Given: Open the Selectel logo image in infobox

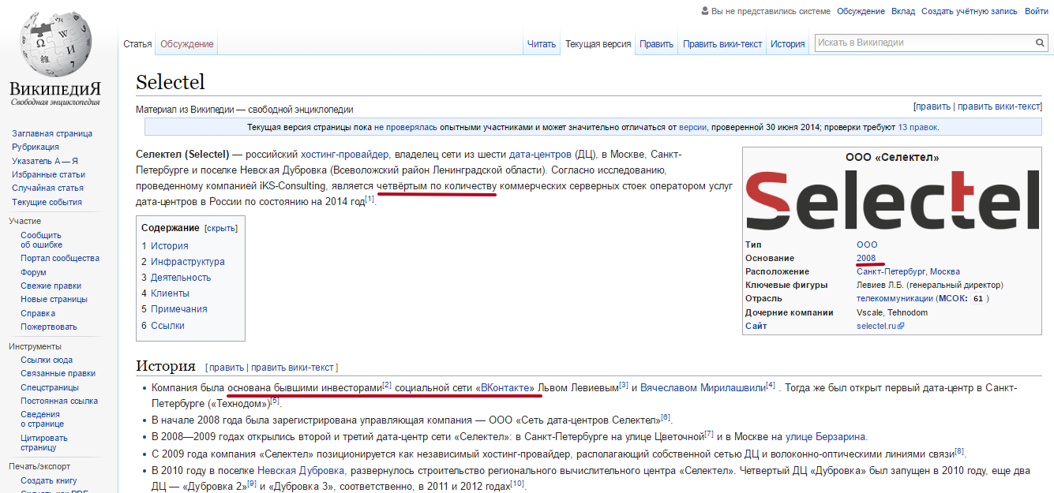Looking at the screenshot, I should tap(893, 200).
